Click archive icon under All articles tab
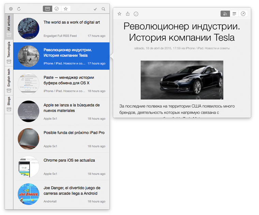The width and height of the screenshot is (259, 215). [x=9, y=35]
